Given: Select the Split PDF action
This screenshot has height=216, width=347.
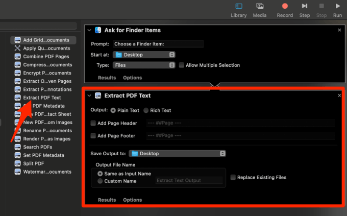Looking at the screenshot, I should (34, 163).
